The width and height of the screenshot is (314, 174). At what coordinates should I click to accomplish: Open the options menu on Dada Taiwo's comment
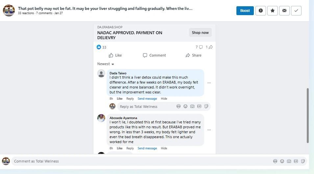click(x=209, y=83)
